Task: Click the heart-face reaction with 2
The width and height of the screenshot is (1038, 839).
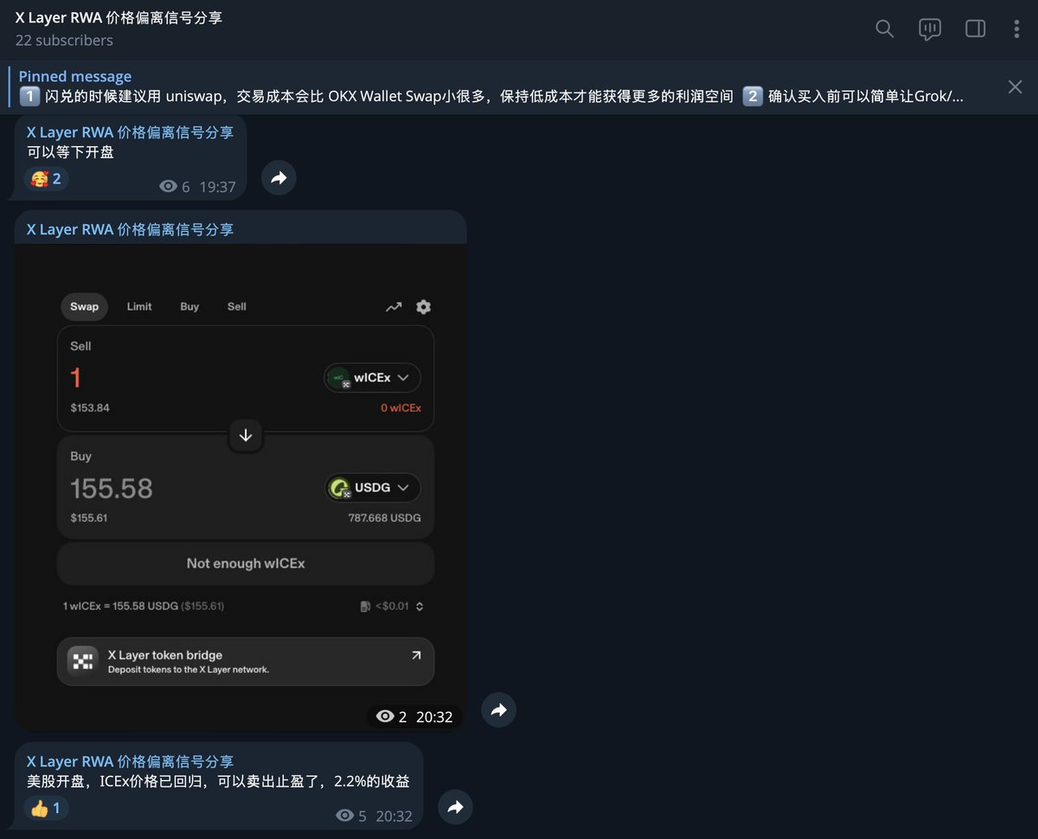Action: click(46, 179)
